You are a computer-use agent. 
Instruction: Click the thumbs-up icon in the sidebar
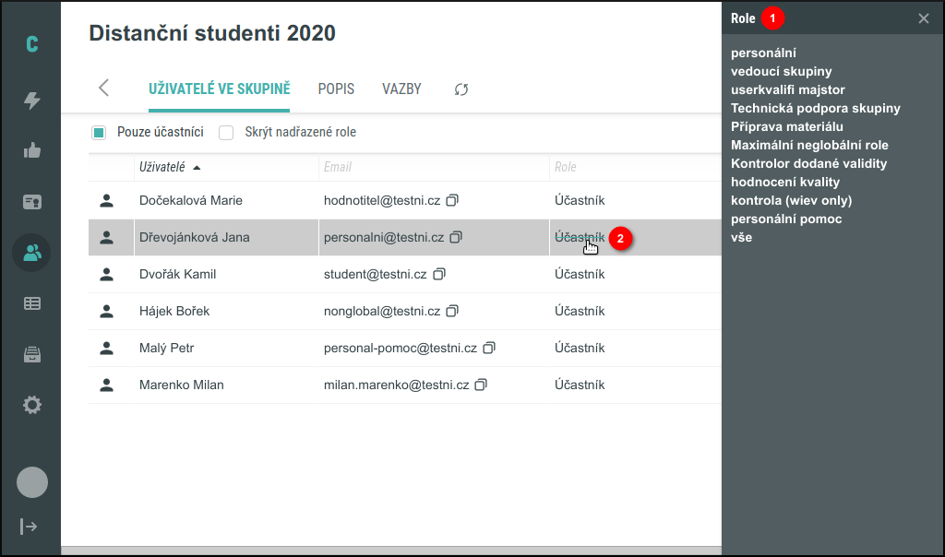pyautogui.click(x=31, y=150)
